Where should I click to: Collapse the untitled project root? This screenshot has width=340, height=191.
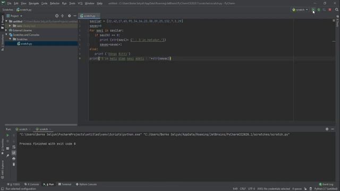(6, 21)
